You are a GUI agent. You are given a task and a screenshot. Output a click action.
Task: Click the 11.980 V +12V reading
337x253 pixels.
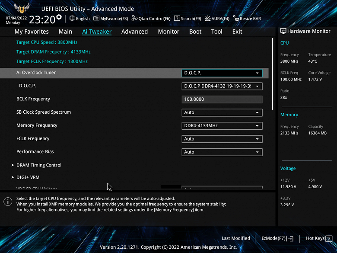point(288,187)
